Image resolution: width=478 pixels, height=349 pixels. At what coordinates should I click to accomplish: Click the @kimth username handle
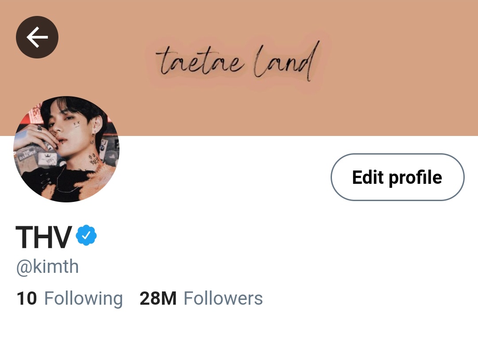point(47,267)
